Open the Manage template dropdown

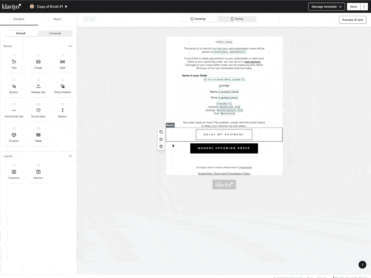[326, 7]
